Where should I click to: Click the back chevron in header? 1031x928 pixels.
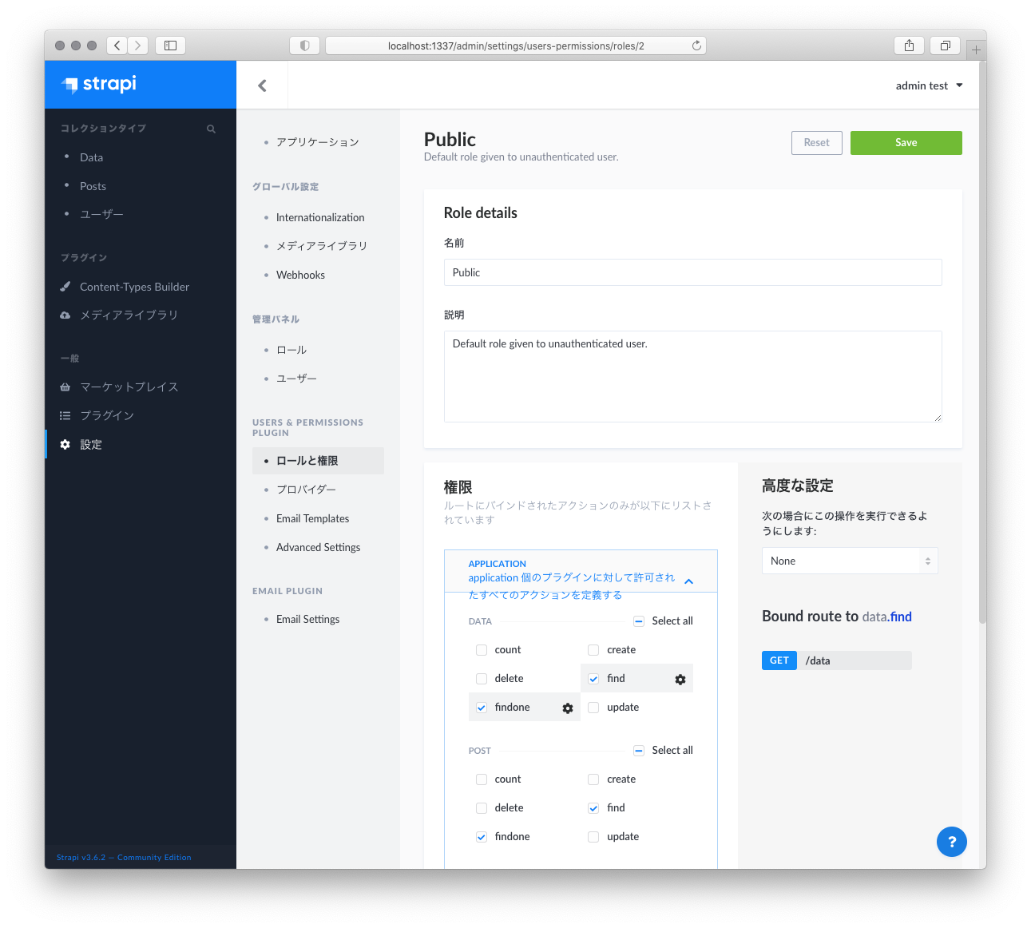coord(262,85)
